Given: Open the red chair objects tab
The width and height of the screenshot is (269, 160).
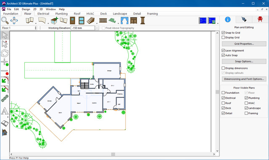Looking at the screenshot, I should (x=260, y=20).
